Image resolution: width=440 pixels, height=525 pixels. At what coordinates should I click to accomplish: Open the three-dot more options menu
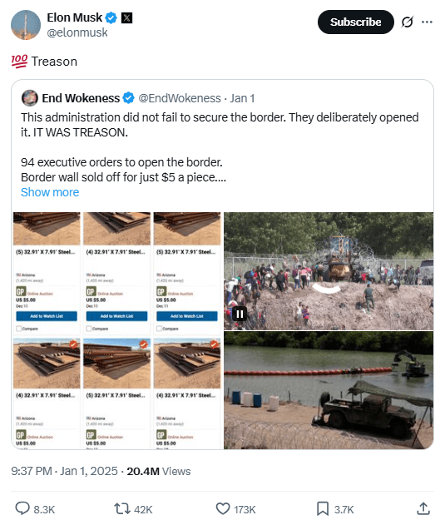(427, 22)
